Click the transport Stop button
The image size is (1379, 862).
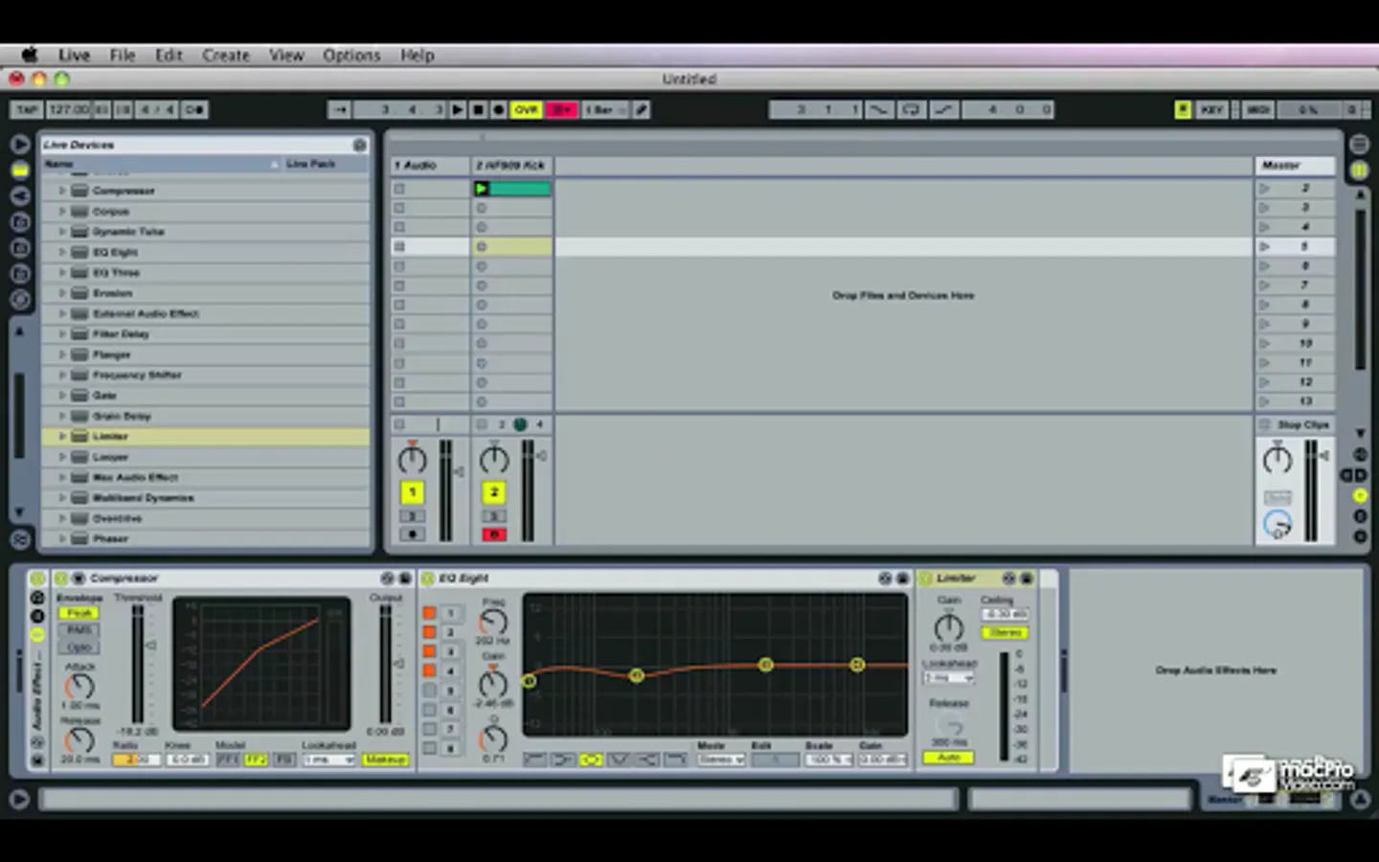point(478,110)
